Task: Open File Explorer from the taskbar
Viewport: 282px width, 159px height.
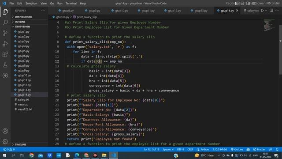Action: (x=104, y=155)
